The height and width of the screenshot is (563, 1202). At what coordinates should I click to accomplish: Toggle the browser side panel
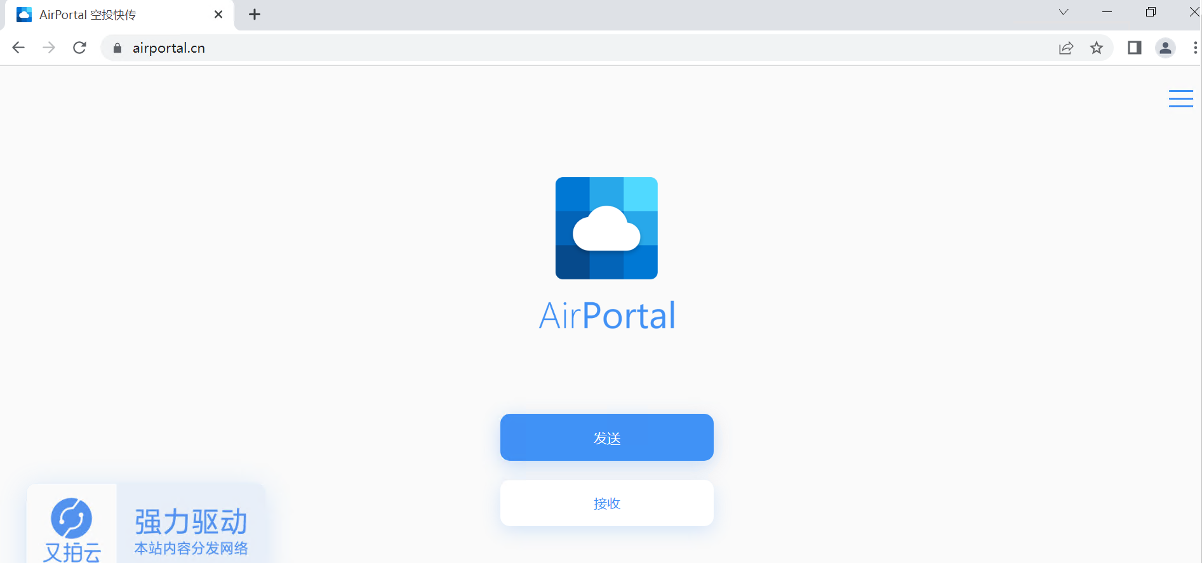click(x=1135, y=48)
